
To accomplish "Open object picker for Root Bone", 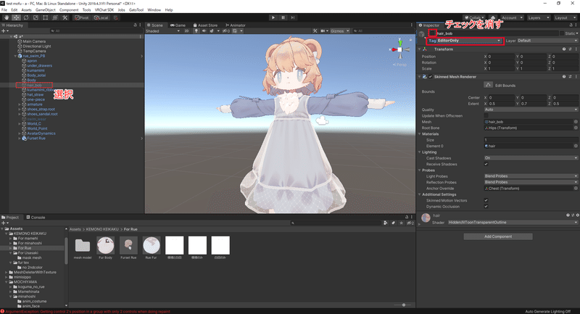I will 576,128.
